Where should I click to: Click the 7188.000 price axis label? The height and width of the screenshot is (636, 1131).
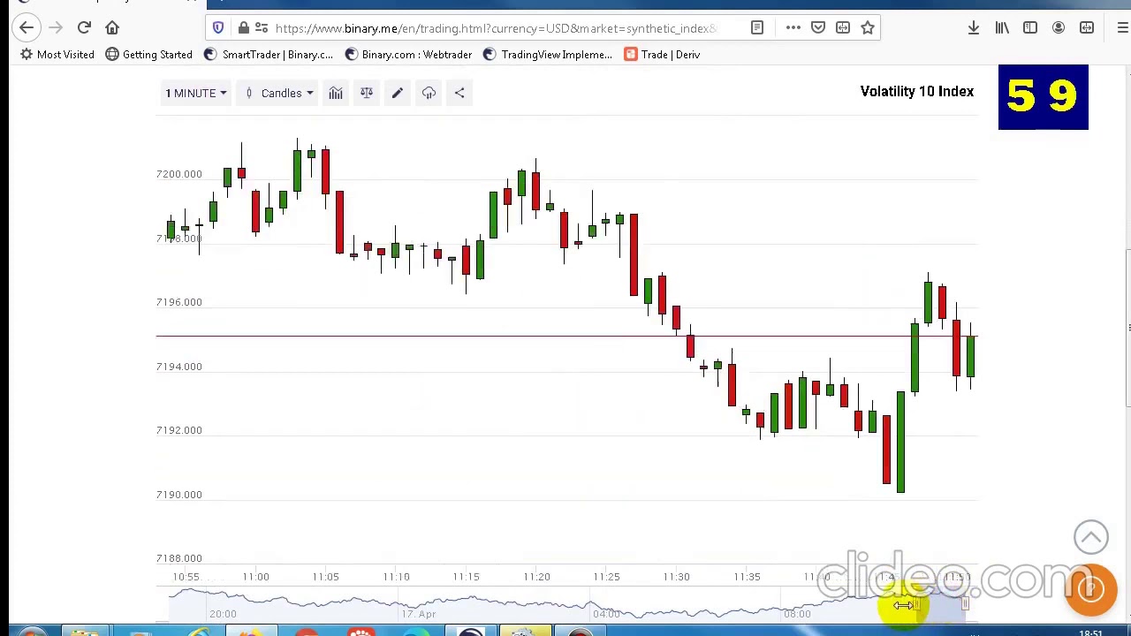coord(178,558)
